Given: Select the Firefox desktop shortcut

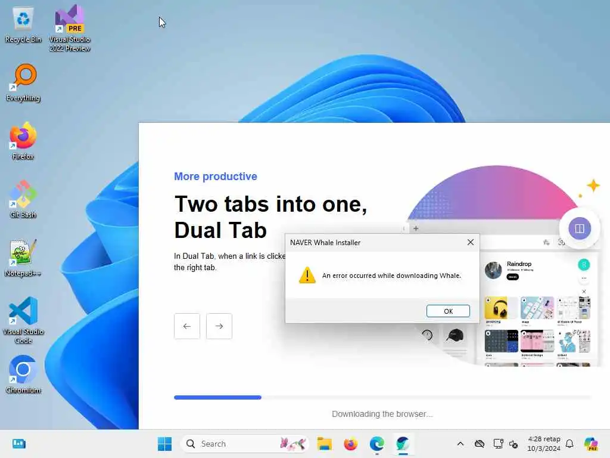Looking at the screenshot, I should click(x=23, y=141).
